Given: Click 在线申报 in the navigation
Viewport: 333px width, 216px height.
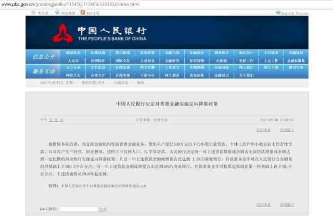Looking at the screenshot, I should point(123,75).
